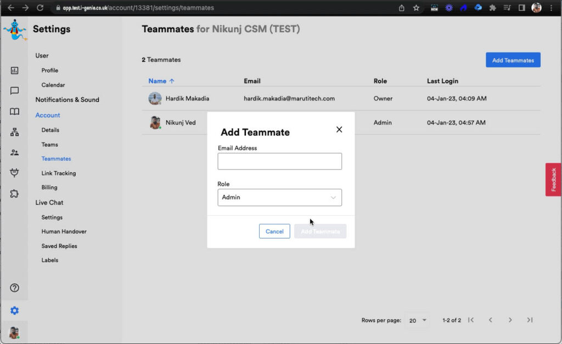The height and width of the screenshot is (344, 562).
Task: Open the integrations plug icon
Action: pos(14,173)
